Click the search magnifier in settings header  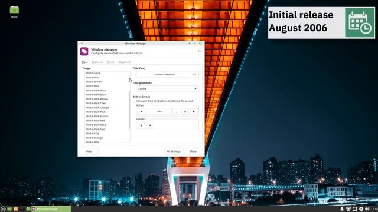(200, 51)
